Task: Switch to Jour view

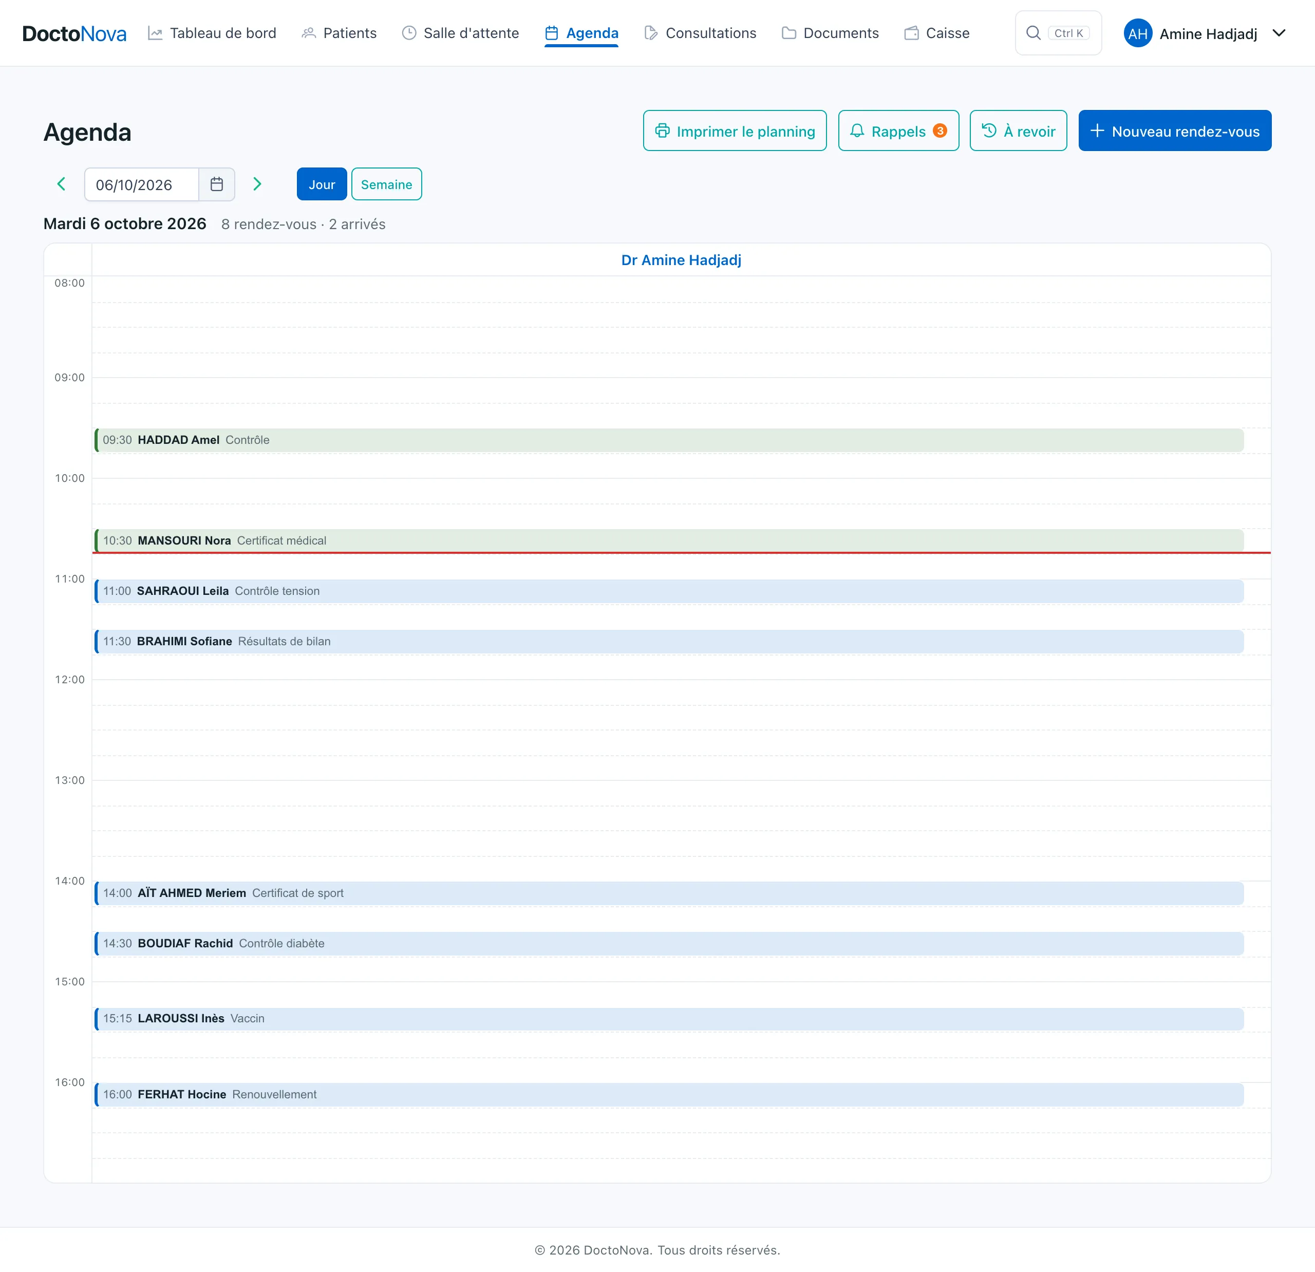Action: [x=322, y=184]
